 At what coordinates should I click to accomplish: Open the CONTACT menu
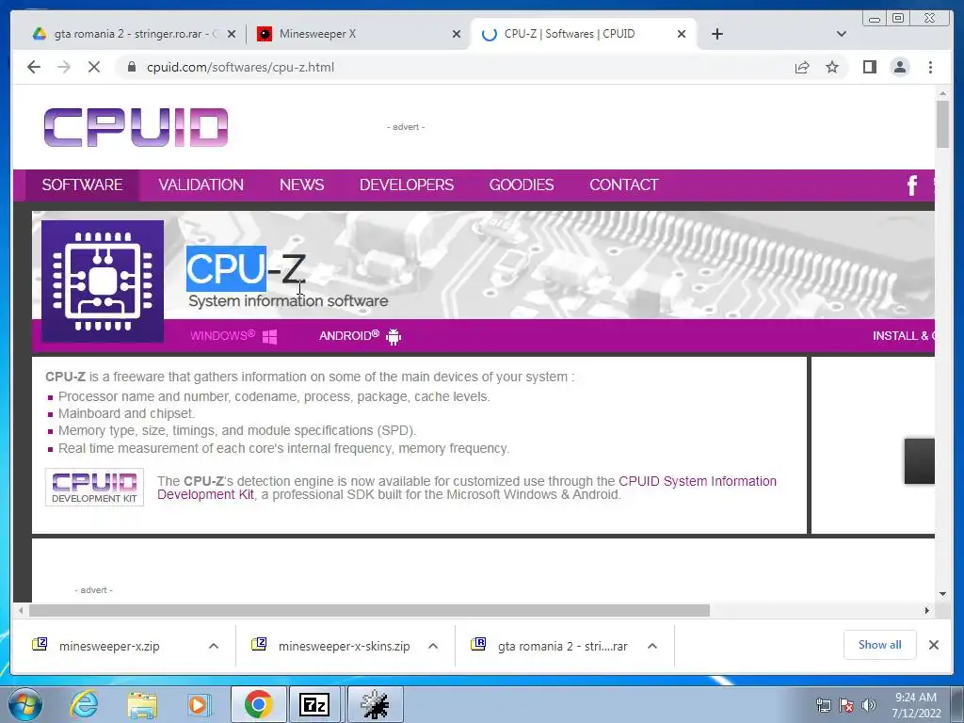pos(624,185)
